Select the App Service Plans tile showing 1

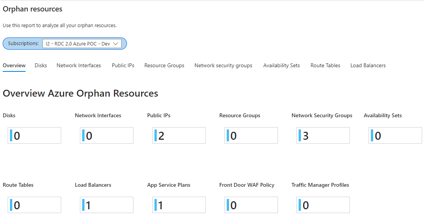(x=179, y=205)
